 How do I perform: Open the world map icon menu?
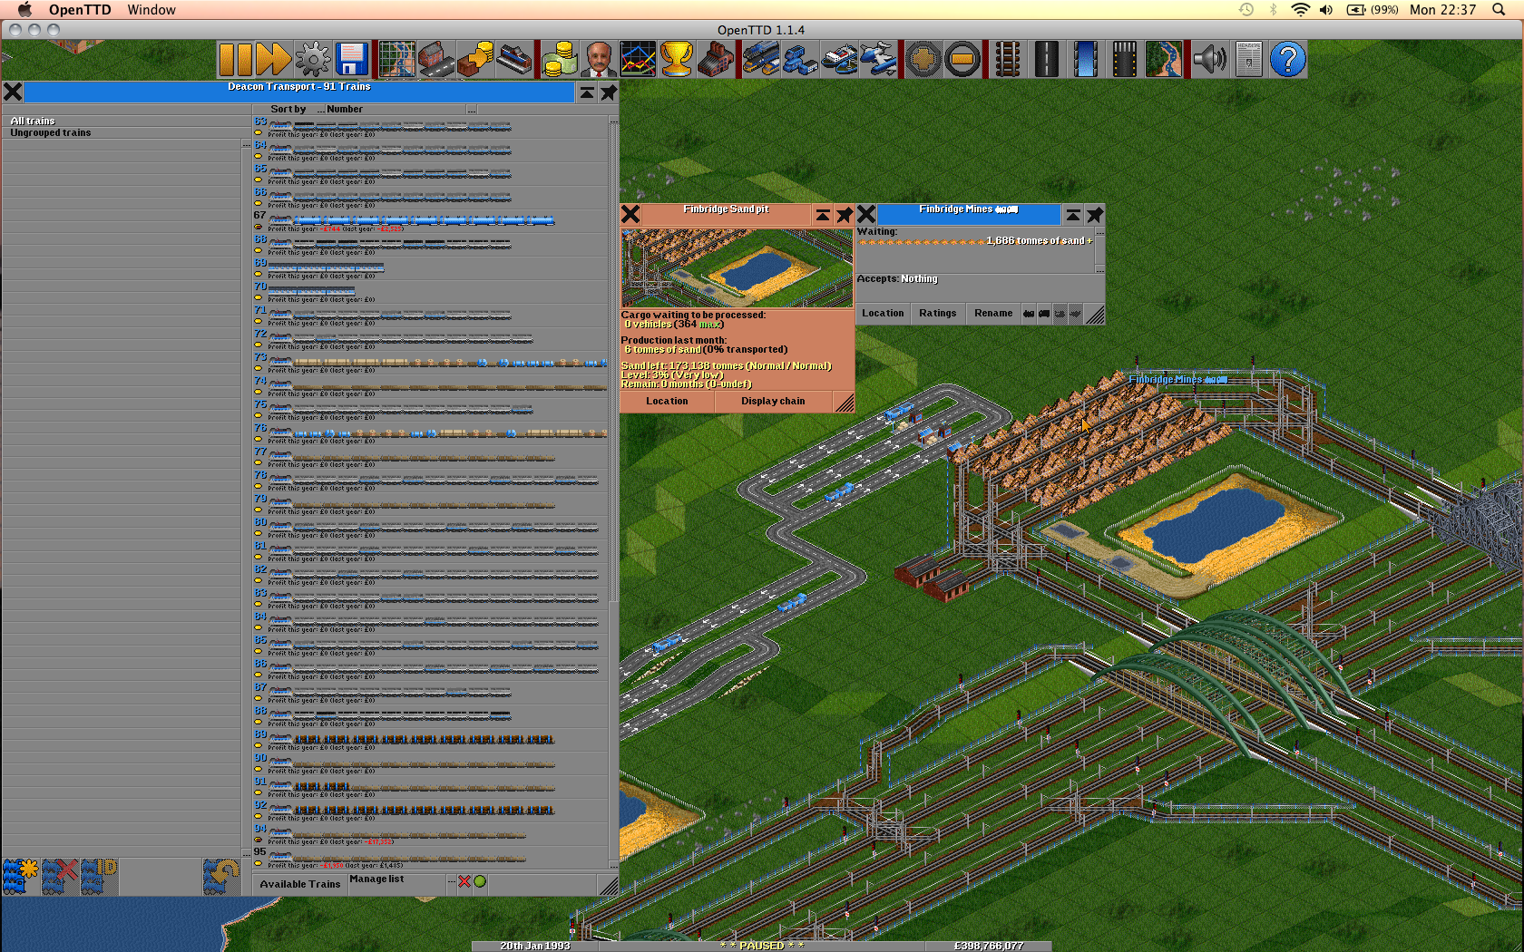coord(397,60)
